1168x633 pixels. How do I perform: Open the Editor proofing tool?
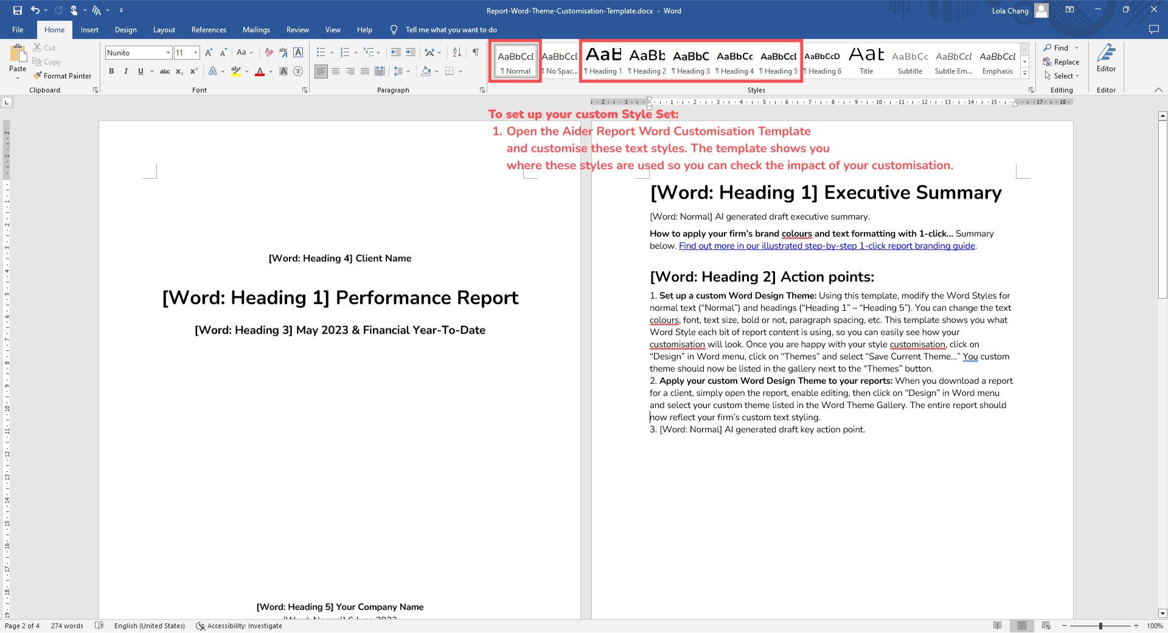[1105, 58]
